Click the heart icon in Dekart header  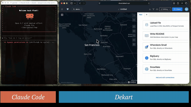pos(68,9)
